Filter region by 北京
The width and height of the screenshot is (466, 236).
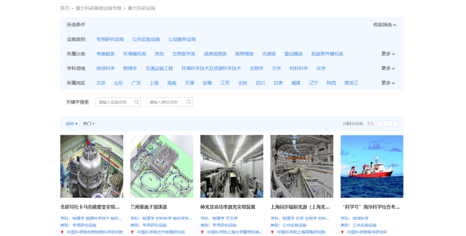pyautogui.click(x=101, y=83)
